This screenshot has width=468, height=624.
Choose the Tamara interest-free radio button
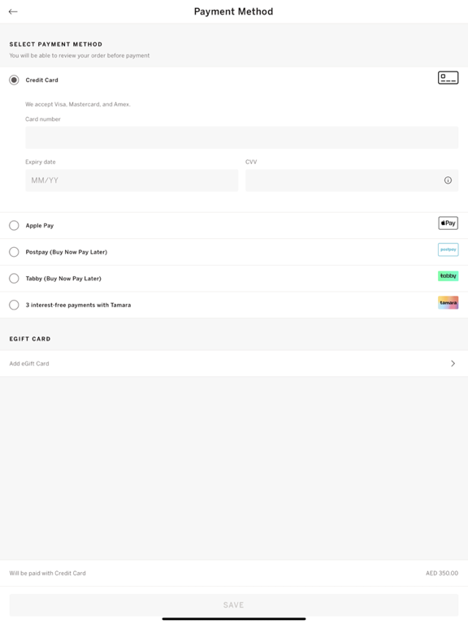14,305
